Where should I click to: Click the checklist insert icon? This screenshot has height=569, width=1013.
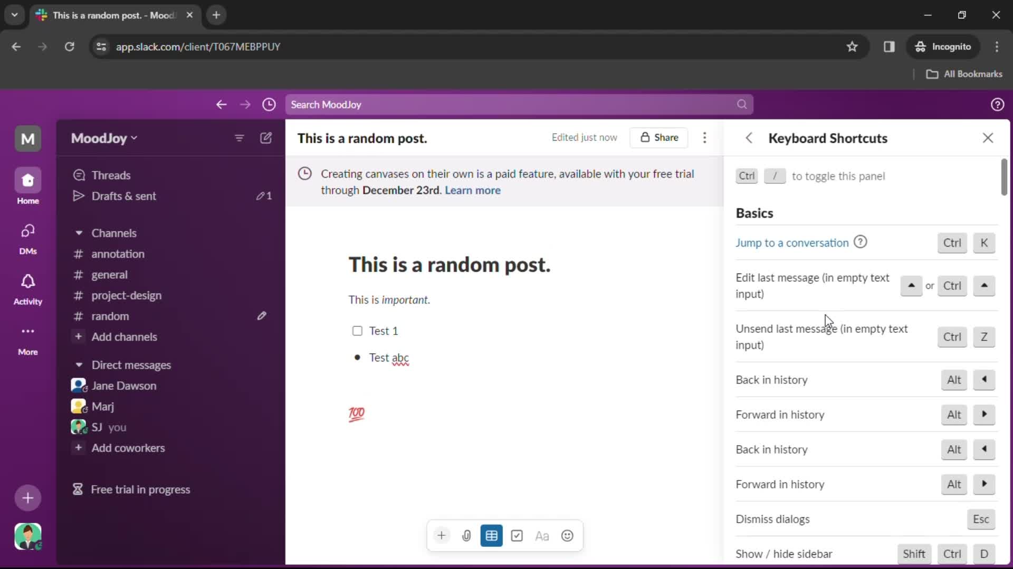coord(516,536)
